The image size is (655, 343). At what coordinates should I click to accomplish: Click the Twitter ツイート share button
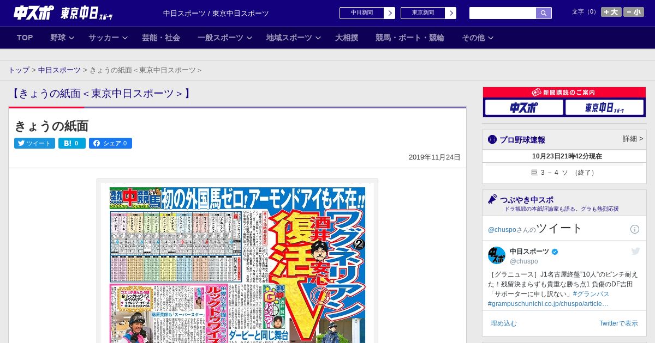pyautogui.click(x=34, y=143)
